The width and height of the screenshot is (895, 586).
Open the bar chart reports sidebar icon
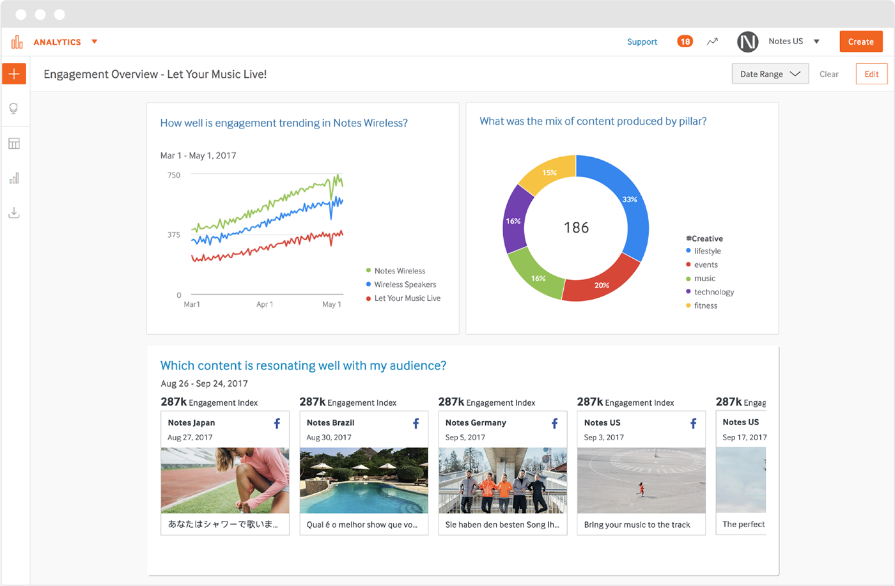(x=14, y=178)
